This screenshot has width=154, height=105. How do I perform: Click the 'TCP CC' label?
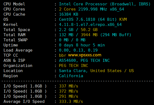[11, 55]
